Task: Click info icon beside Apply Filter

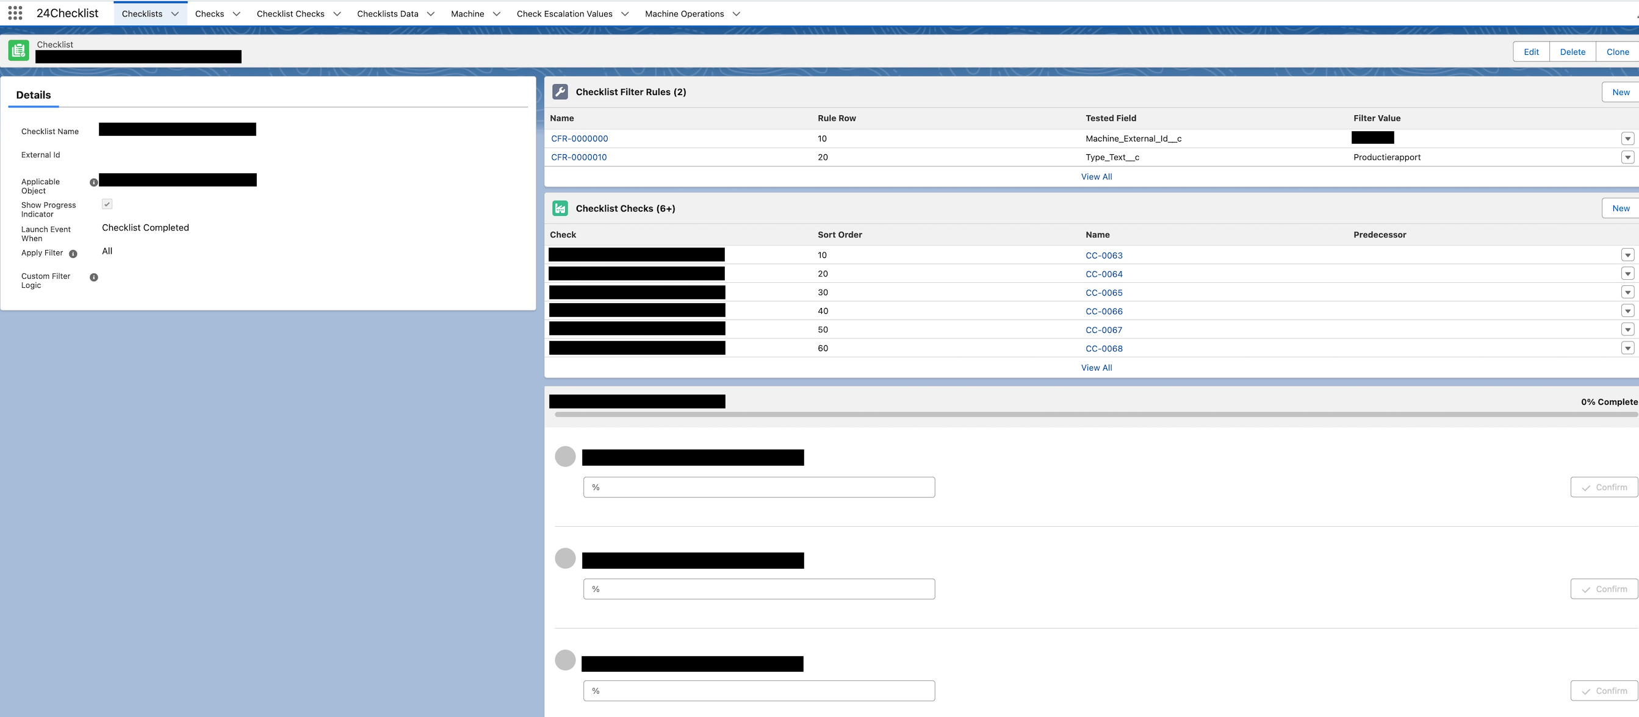Action: click(73, 254)
